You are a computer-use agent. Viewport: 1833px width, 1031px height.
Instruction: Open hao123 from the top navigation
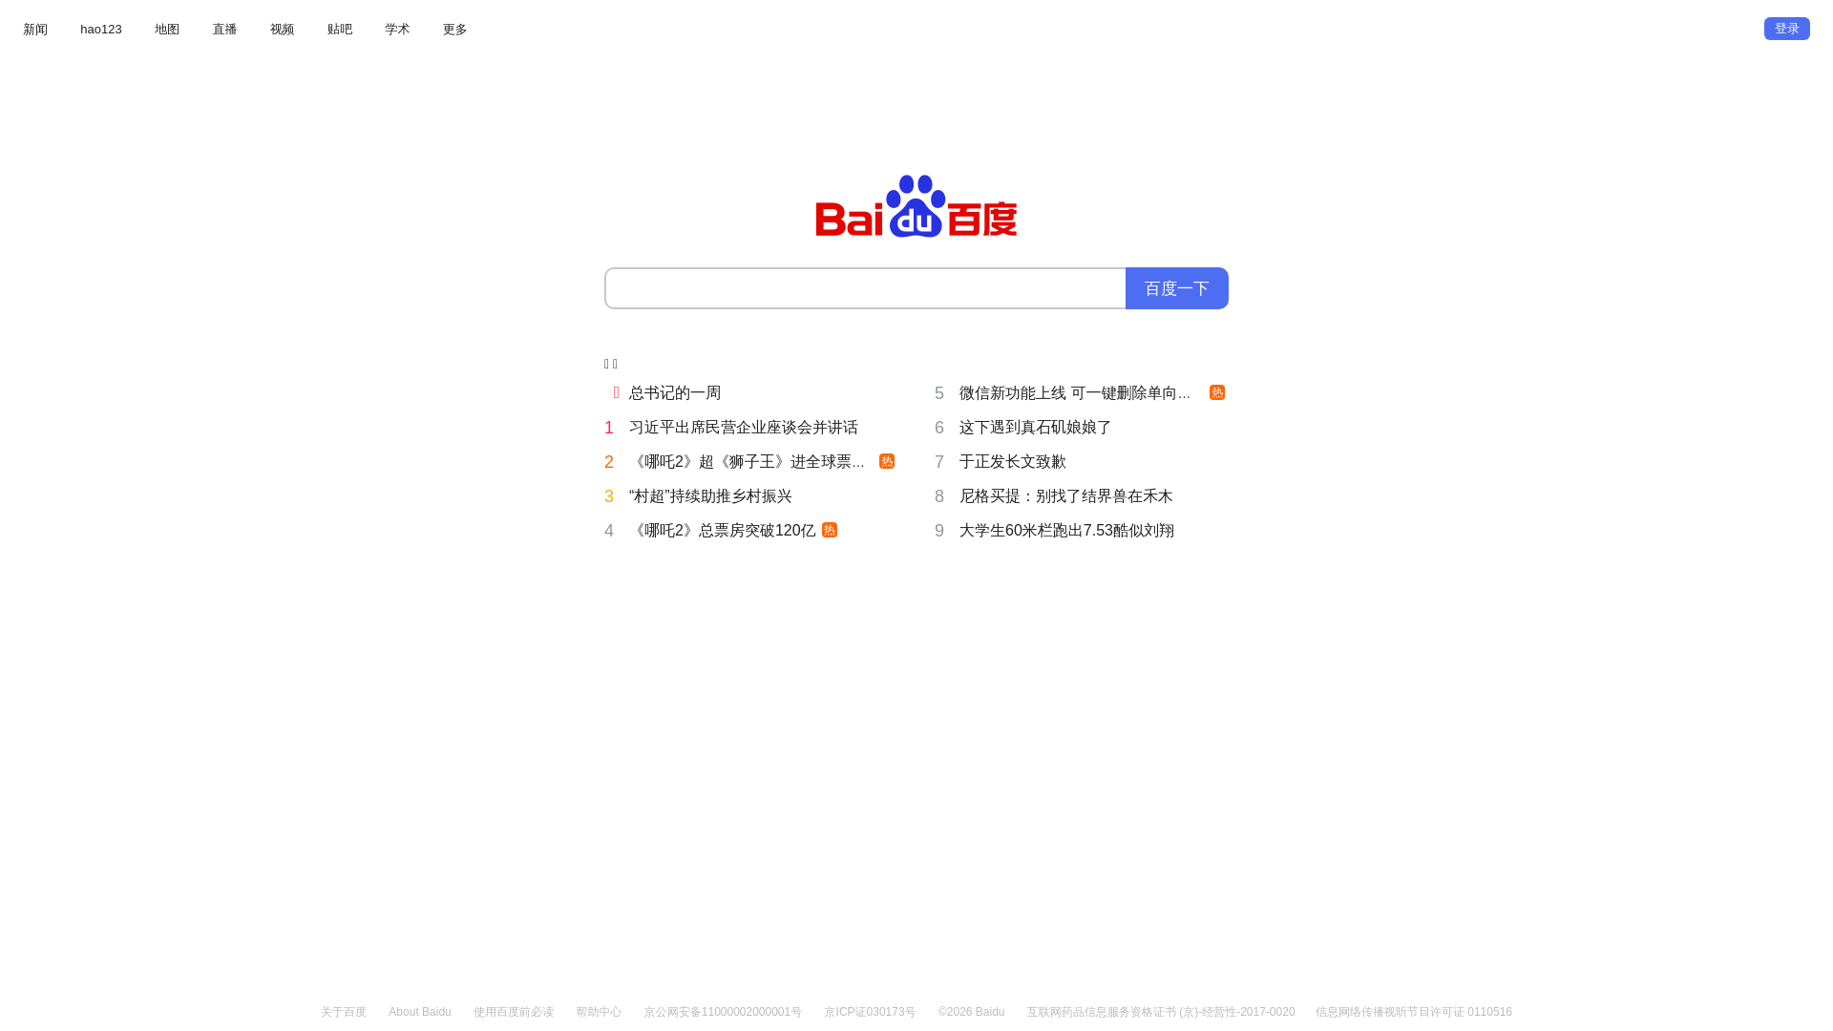tap(101, 30)
